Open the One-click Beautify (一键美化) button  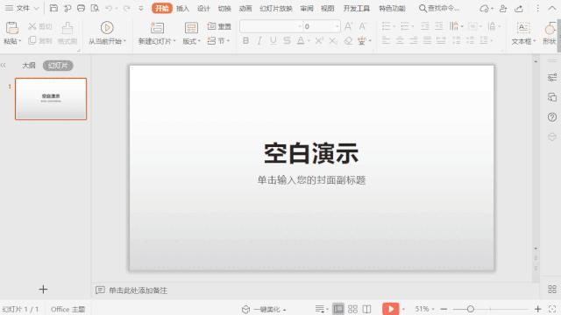click(264, 309)
